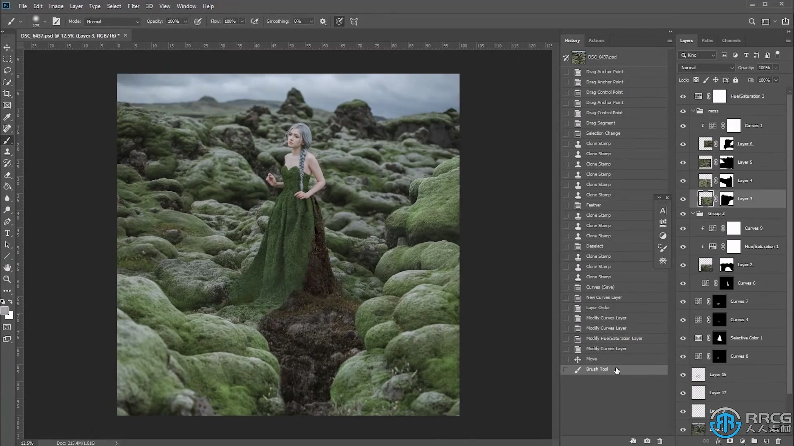Select the Lasso tool
Image resolution: width=794 pixels, height=446 pixels.
coord(7,71)
